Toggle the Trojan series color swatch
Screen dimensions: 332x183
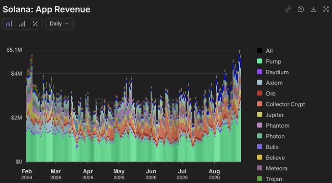pyautogui.click(x=260, y=179)
